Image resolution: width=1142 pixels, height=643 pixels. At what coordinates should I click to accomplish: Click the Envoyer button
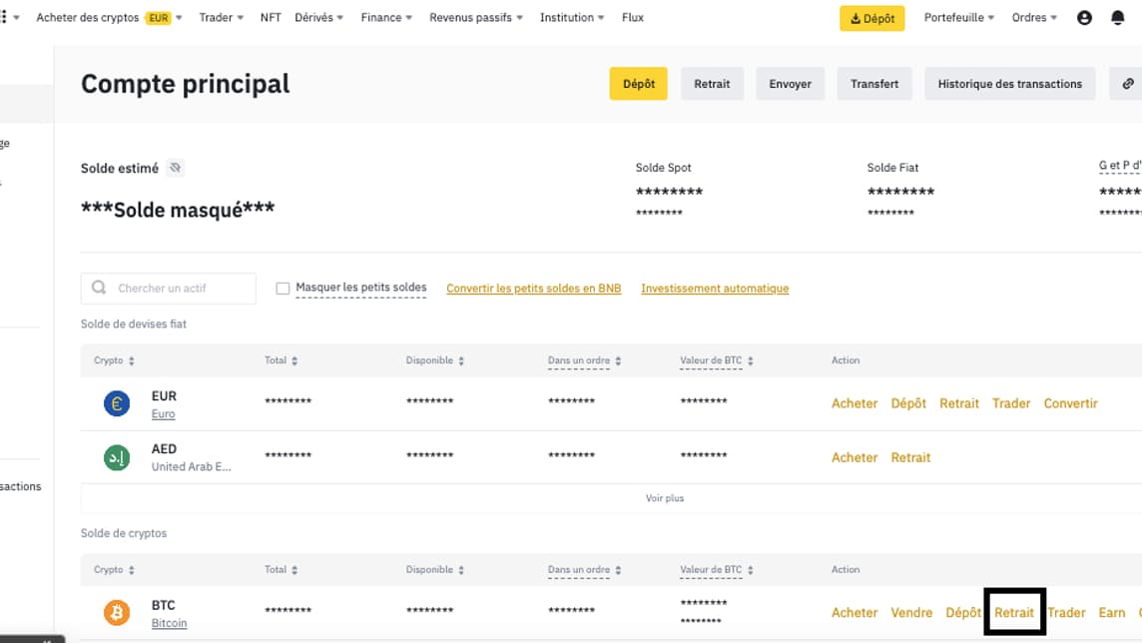point(791,84)
